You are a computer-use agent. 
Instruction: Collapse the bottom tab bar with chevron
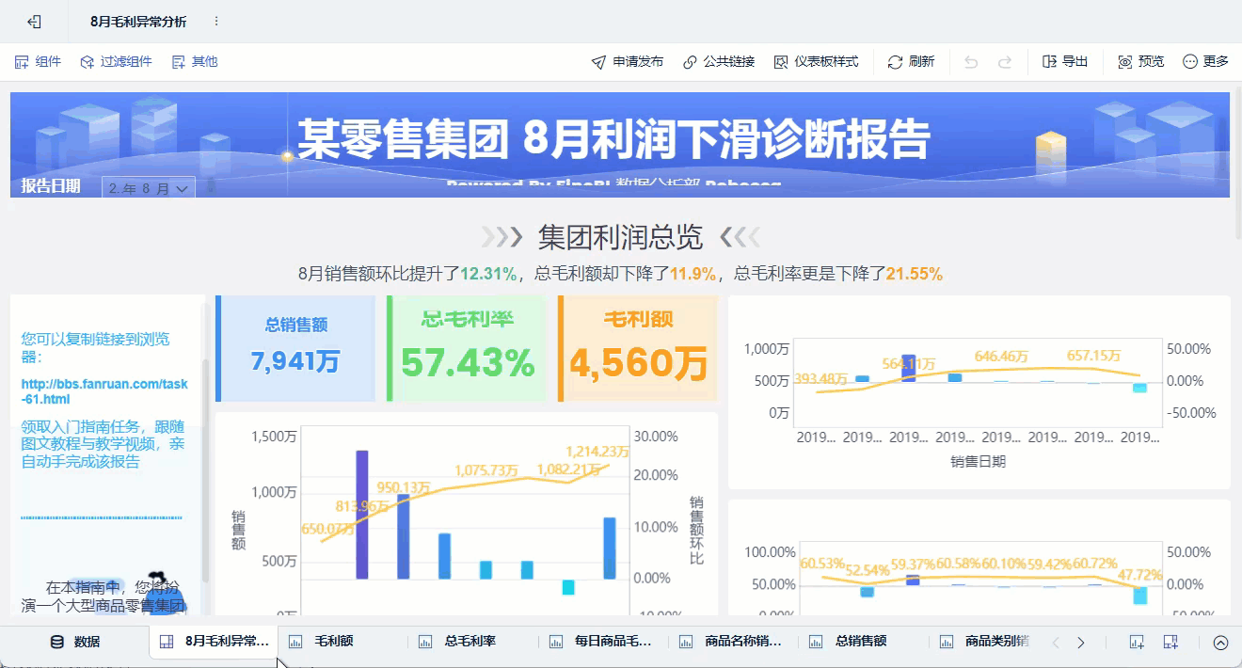pyautogui.click(x=1220, y=643)
